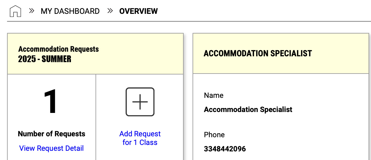
Task: Click the horizontal divider under the breadcrumb
Action: click(x=189, y=21)
